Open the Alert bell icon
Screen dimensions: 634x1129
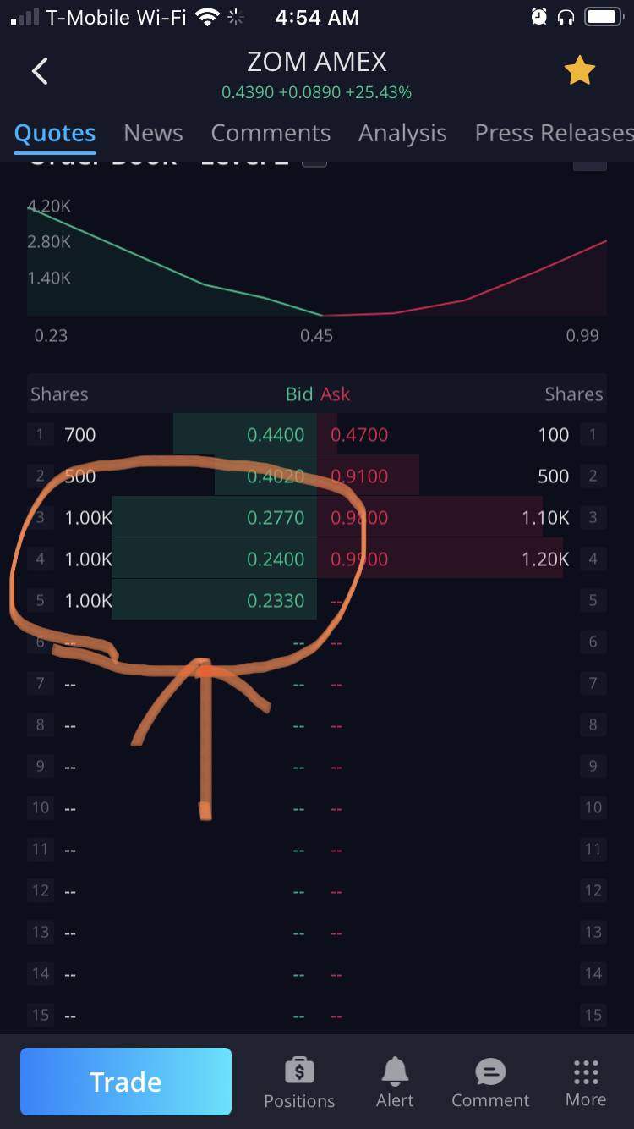(395, 1072)
